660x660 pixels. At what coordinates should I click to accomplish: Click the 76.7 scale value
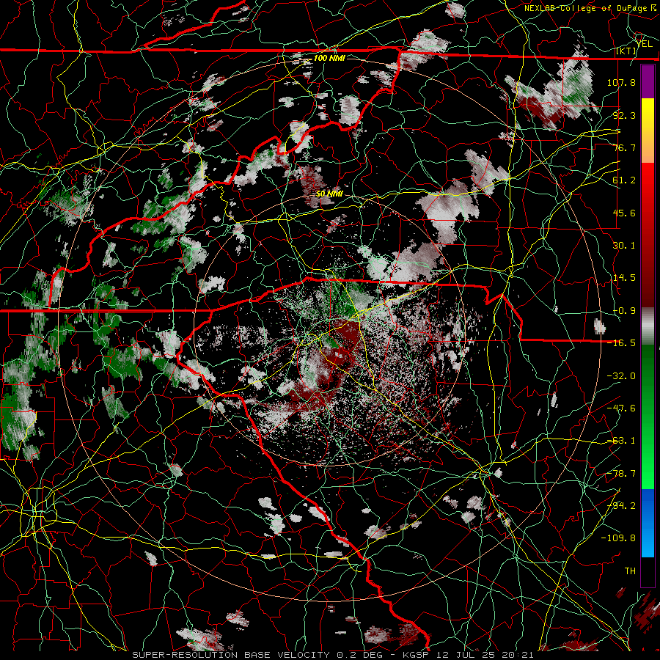click(624, 147)
